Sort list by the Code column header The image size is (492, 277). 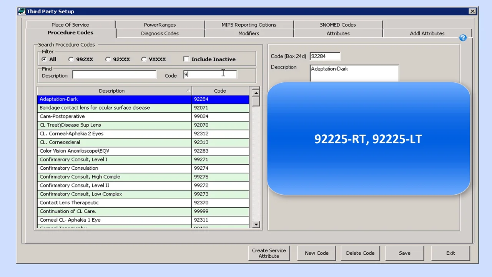pyautogui.click(x=220, y=91)
